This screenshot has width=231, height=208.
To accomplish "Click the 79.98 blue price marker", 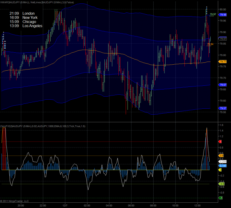I will point(222,15).
